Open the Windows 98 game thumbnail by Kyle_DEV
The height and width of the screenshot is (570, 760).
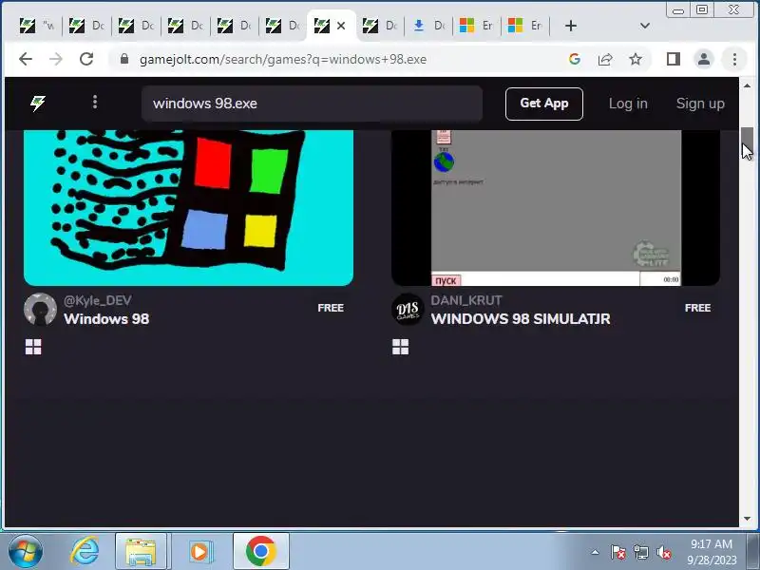coord(188,207)
